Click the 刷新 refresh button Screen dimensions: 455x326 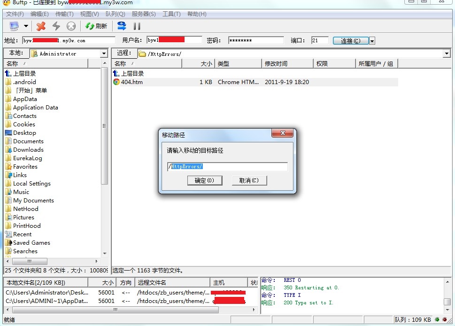(x=96, y=26)
